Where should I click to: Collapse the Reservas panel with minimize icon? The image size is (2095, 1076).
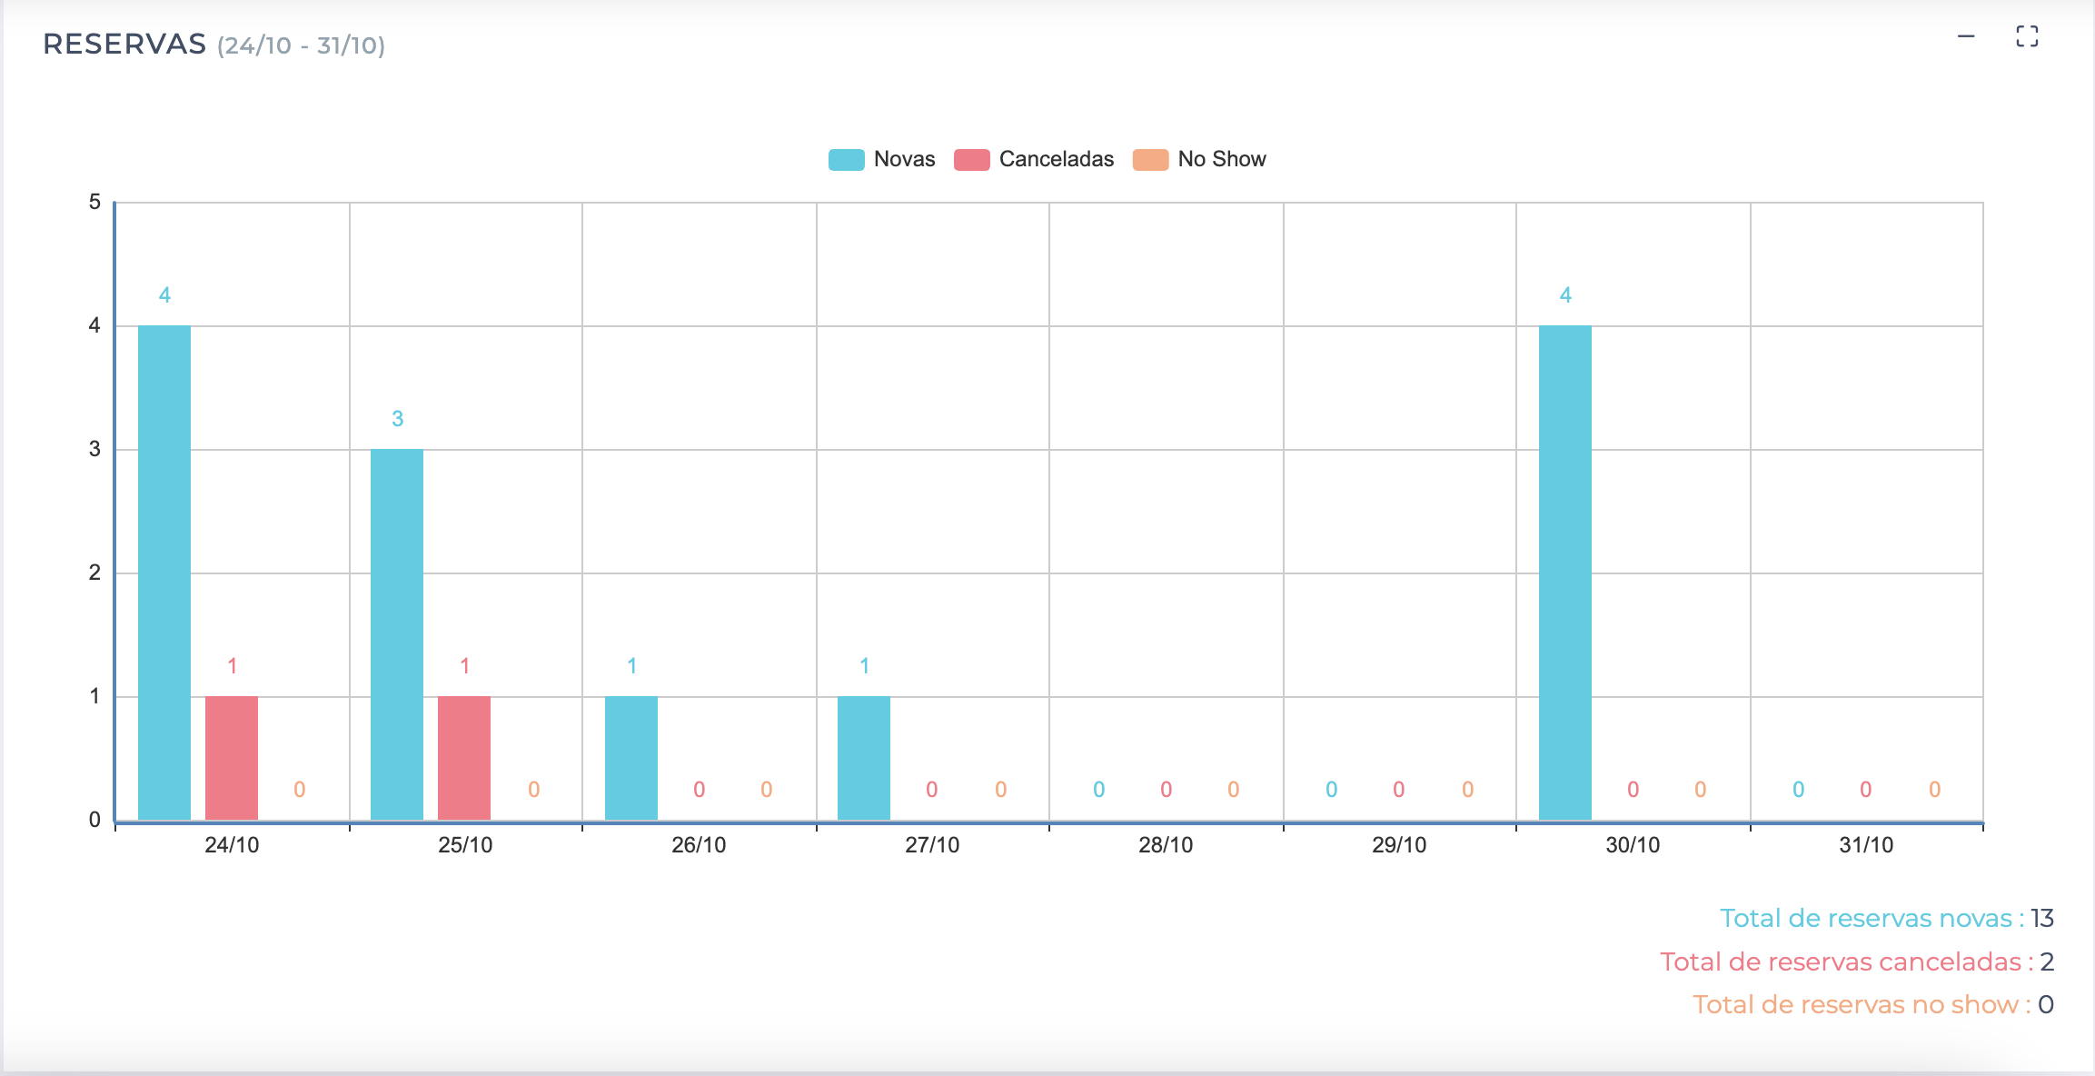pyautogui.click(x=1966, y=37)
